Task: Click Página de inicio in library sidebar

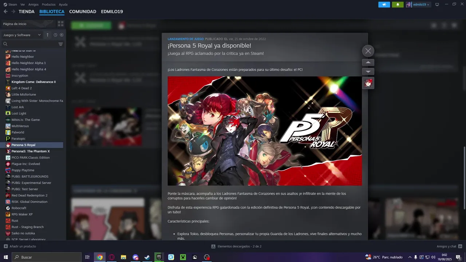Action: click(x=15, y=24)
